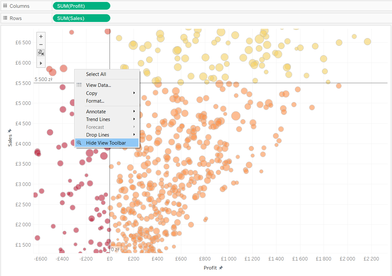Select the 0 zł reference line label
The image size is (392, 276).
[x=115, y=250]
